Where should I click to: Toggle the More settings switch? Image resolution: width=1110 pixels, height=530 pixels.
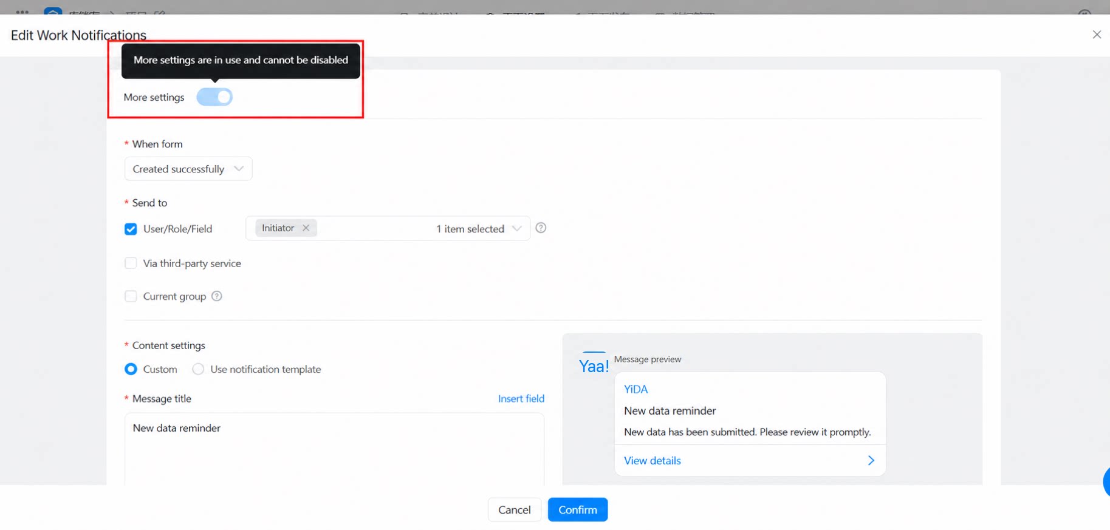click(x=214, y=97)
